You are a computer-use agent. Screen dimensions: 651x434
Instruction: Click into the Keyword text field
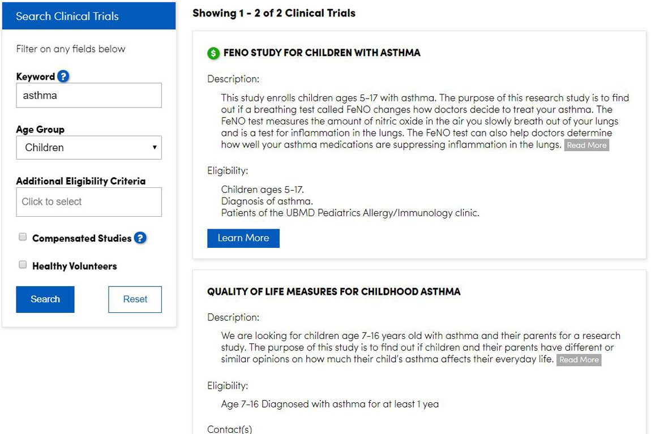point(89,96)
